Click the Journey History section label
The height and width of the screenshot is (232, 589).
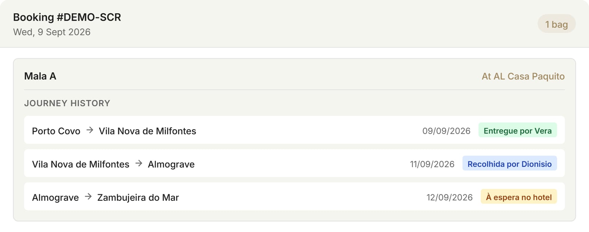tap(67, 103)
